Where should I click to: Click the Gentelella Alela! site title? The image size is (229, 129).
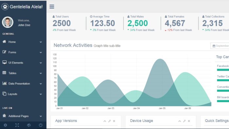click(26, 7)
